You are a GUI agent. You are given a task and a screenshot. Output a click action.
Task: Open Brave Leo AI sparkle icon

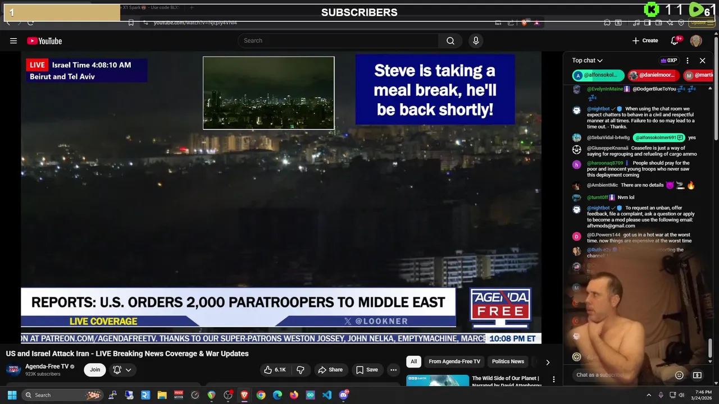coord(670,22)
